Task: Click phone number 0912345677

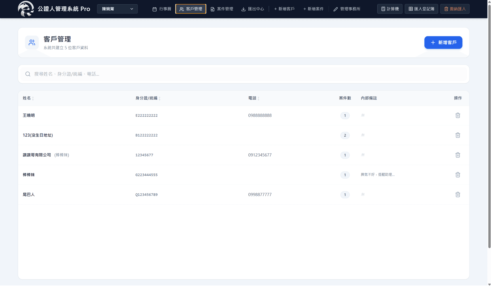Action: click(260, 155)
